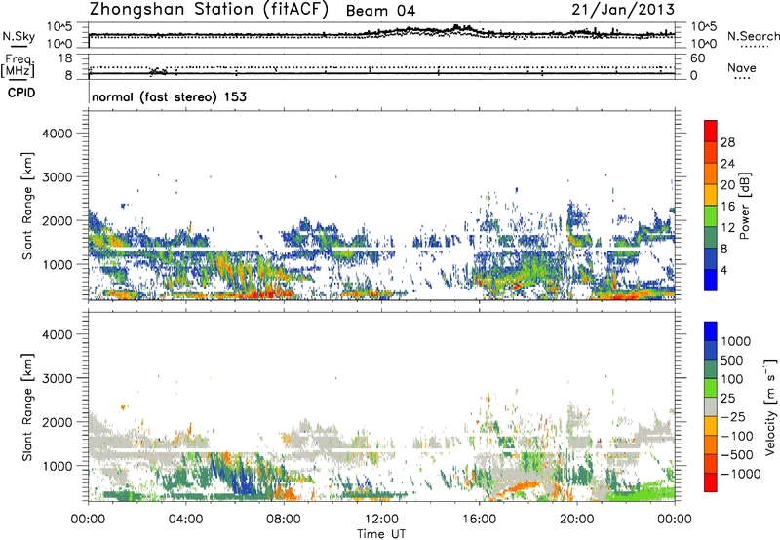Click the Time UT axis title
The image size is (780, 540).
click(381, 534)
